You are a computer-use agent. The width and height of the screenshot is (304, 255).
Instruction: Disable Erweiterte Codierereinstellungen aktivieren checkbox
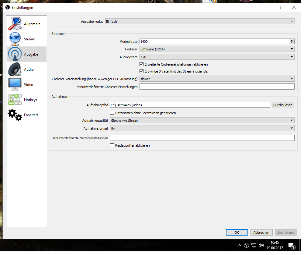point(141,64)
